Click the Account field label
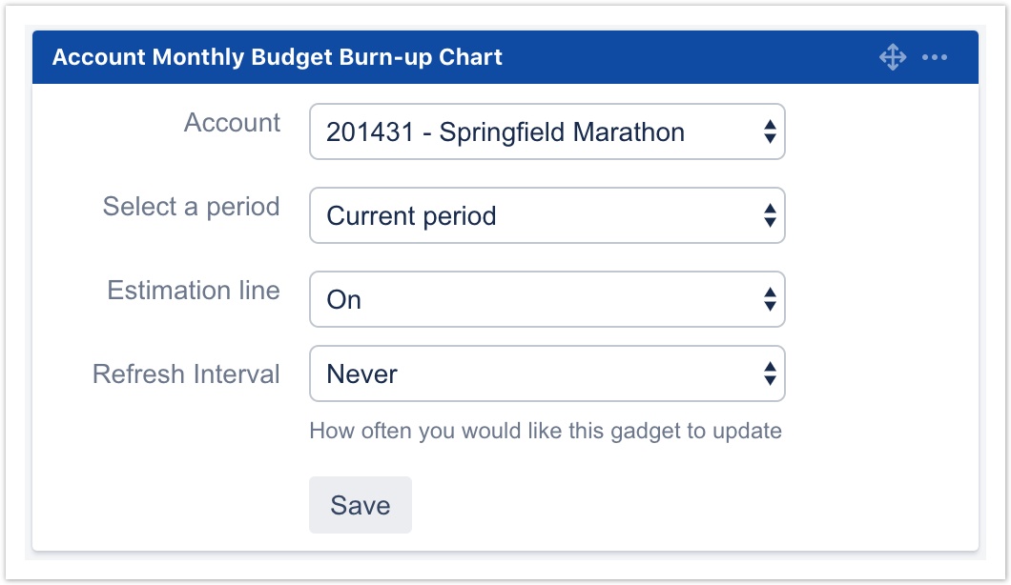Image resolution: width=1011 pixels, height=585 pixels. [x=232, y=123]
